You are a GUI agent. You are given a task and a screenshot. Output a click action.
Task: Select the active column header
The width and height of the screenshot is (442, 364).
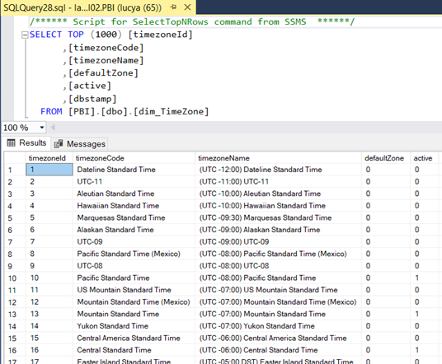tap(424, 158)
